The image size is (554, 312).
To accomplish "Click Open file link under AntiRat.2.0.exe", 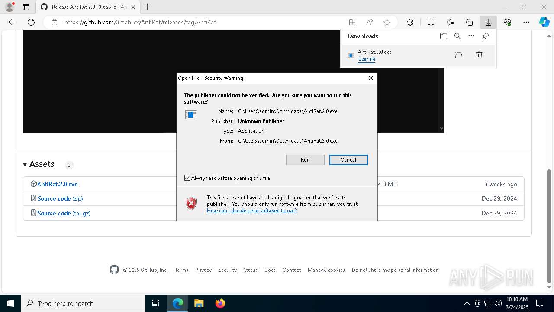I will tap(367, 59).
